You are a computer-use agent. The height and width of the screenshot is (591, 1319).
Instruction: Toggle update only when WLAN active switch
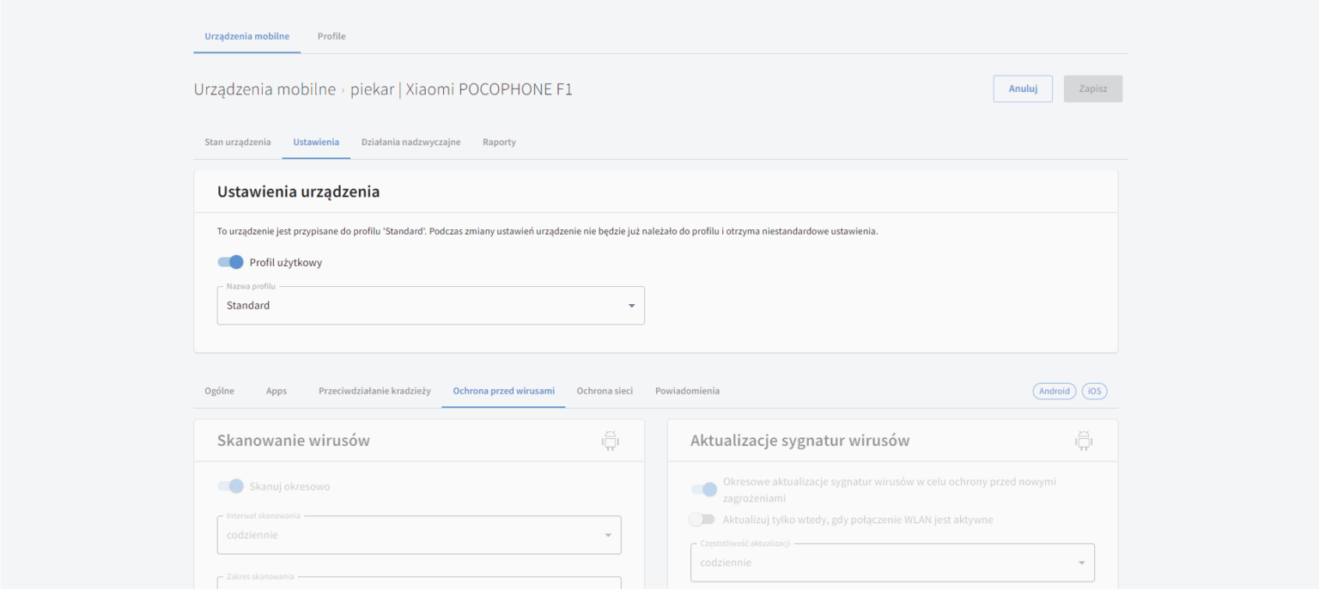coord(702,520)
